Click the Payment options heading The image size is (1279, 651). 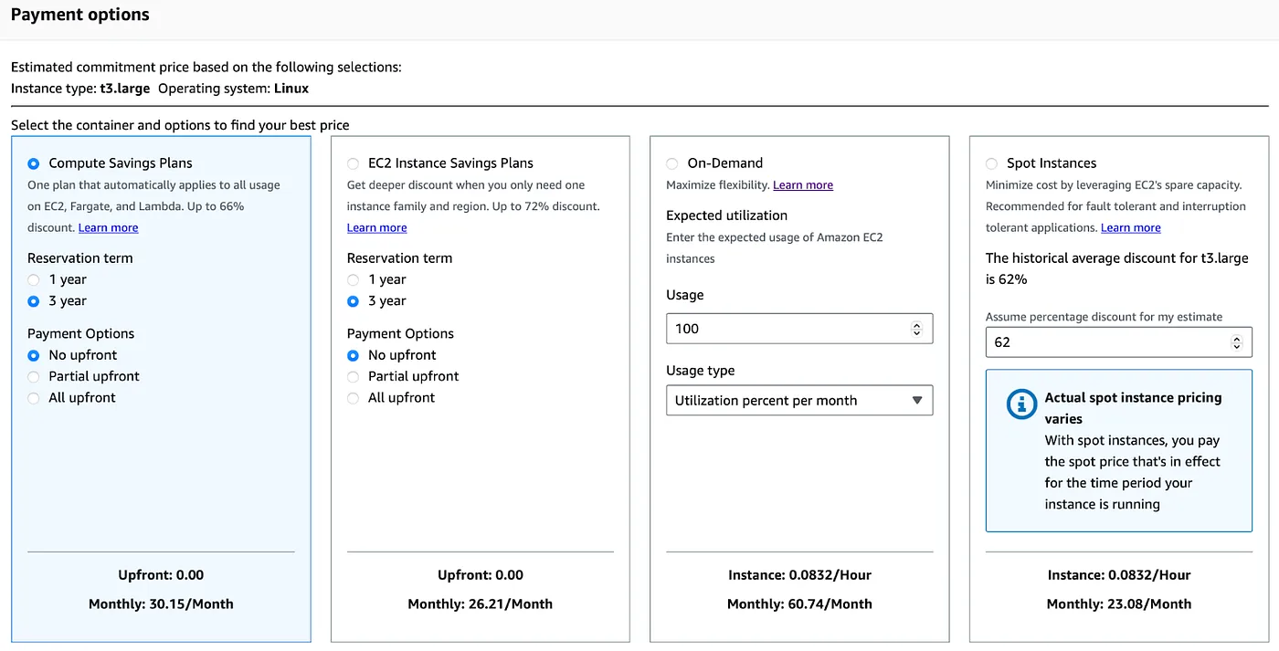coord(80,15)
